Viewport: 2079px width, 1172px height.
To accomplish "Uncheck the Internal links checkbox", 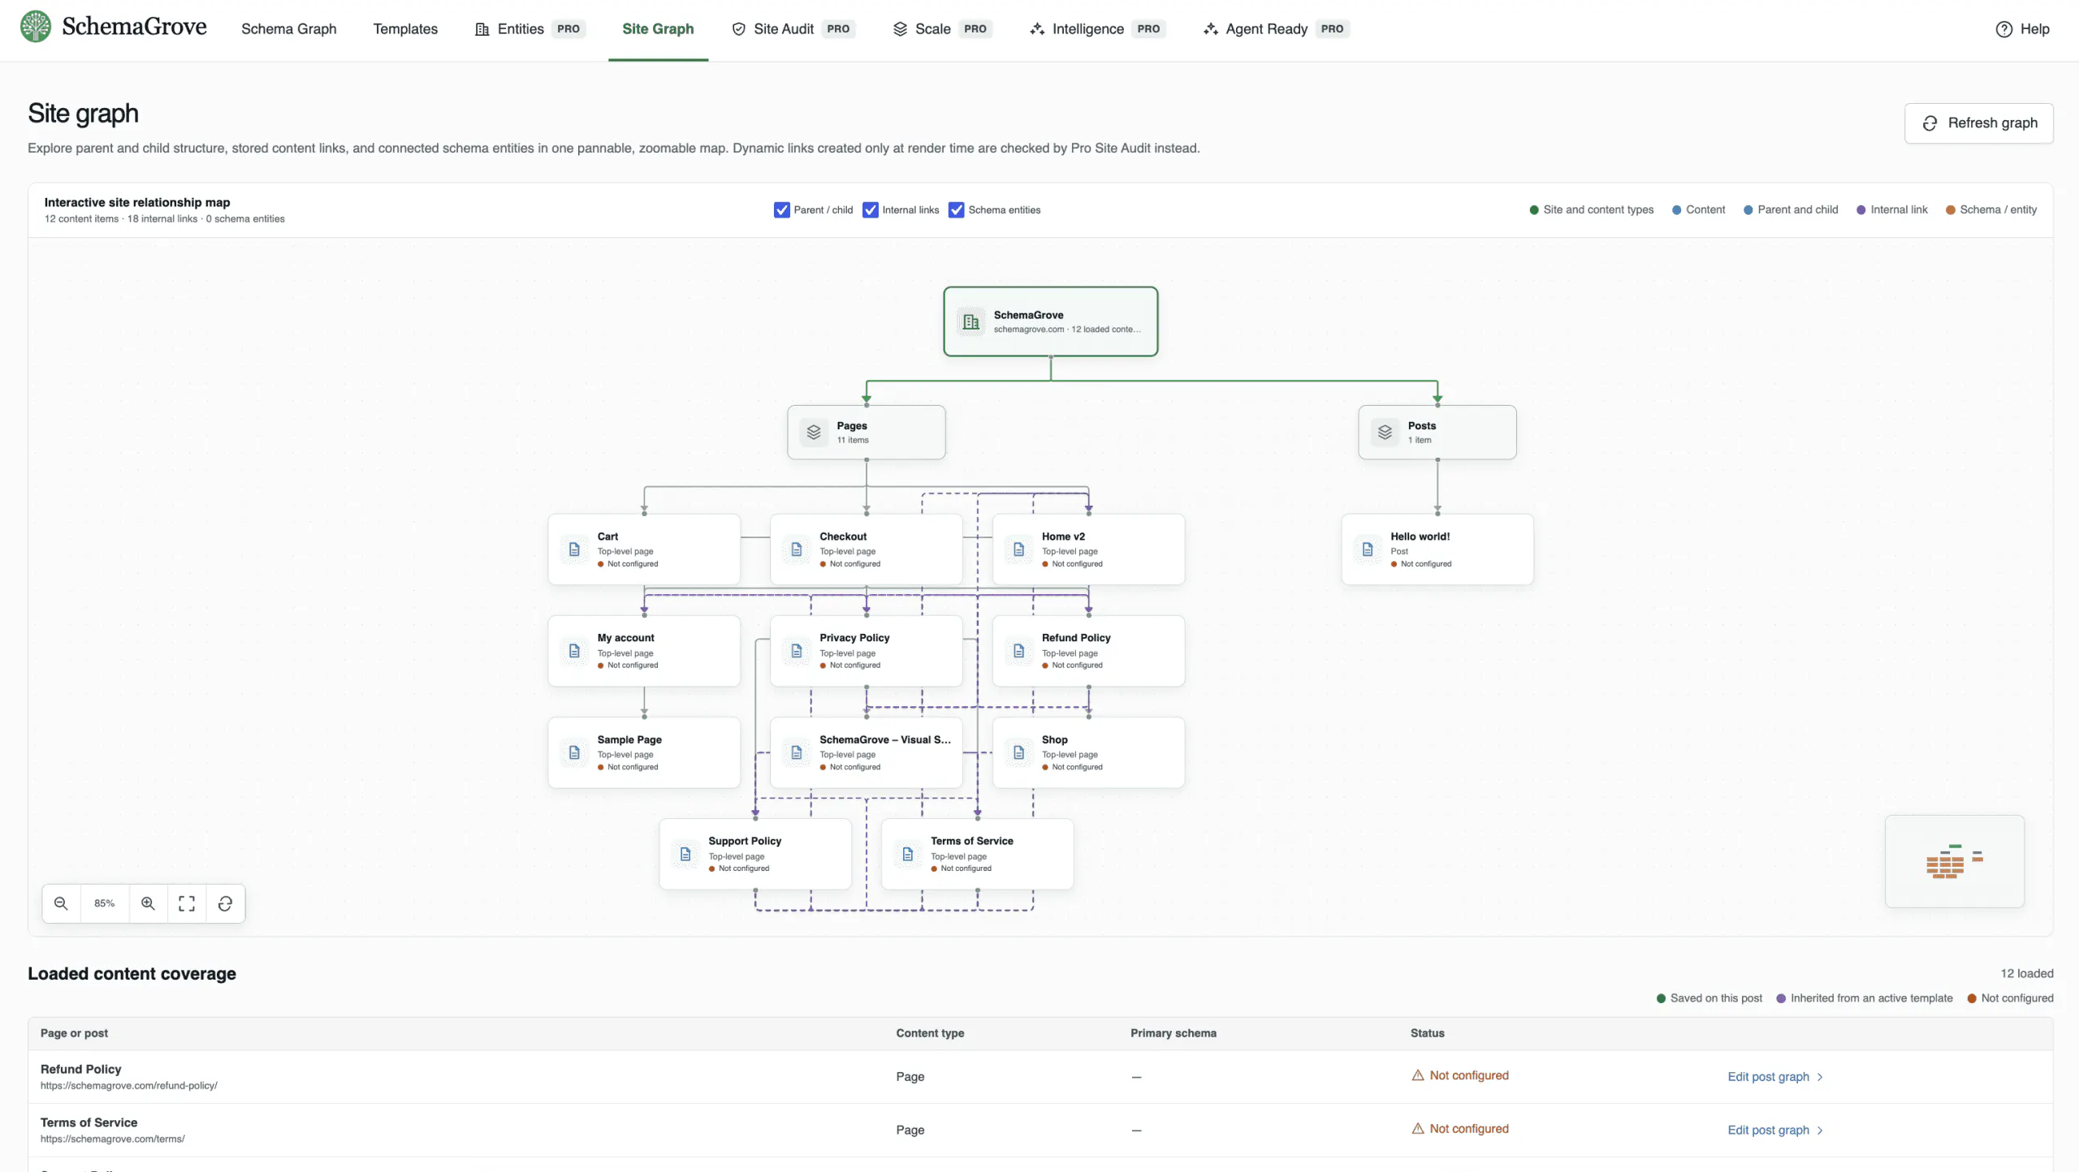I will [871, 210].
